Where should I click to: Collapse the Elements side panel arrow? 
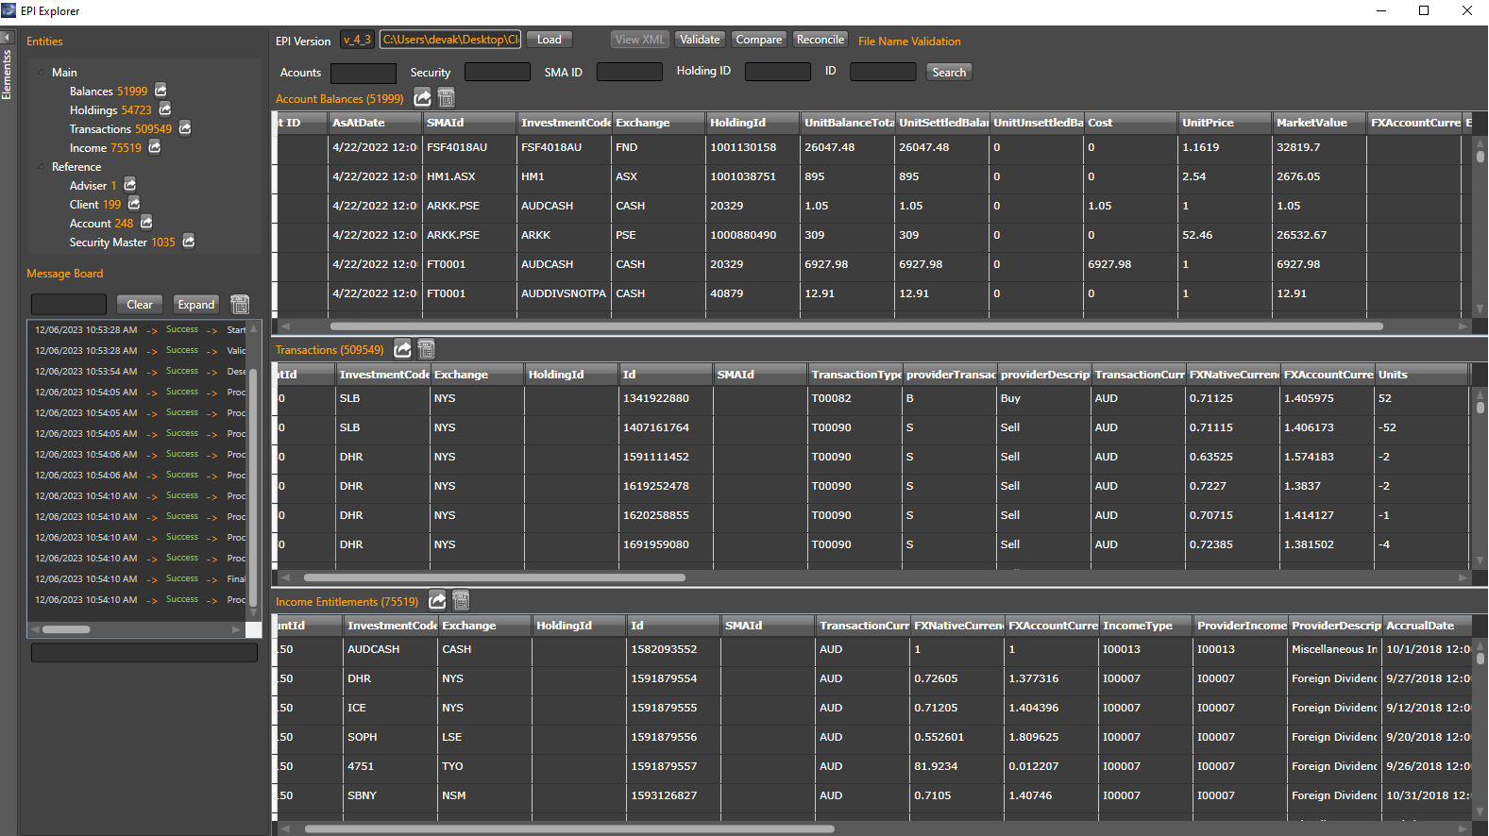(x=7, y=38)
